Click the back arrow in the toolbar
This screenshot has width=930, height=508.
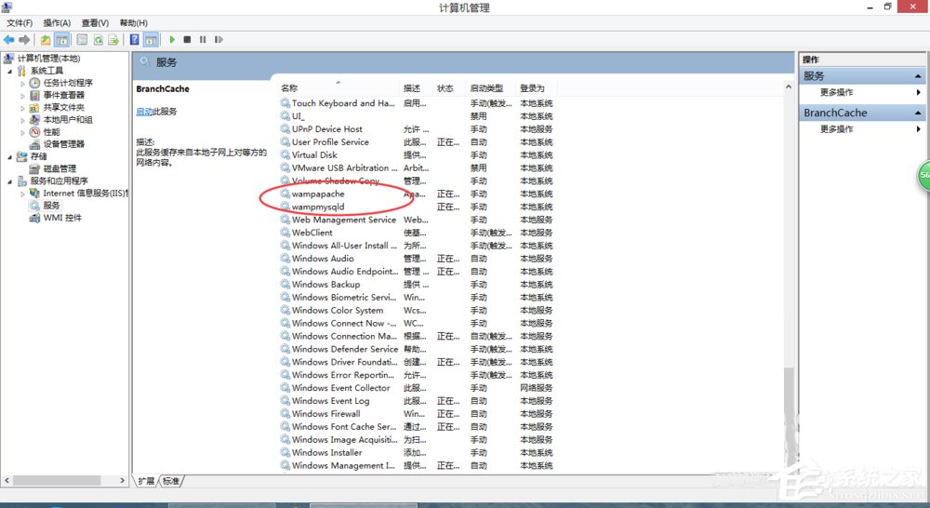(8, 40)
